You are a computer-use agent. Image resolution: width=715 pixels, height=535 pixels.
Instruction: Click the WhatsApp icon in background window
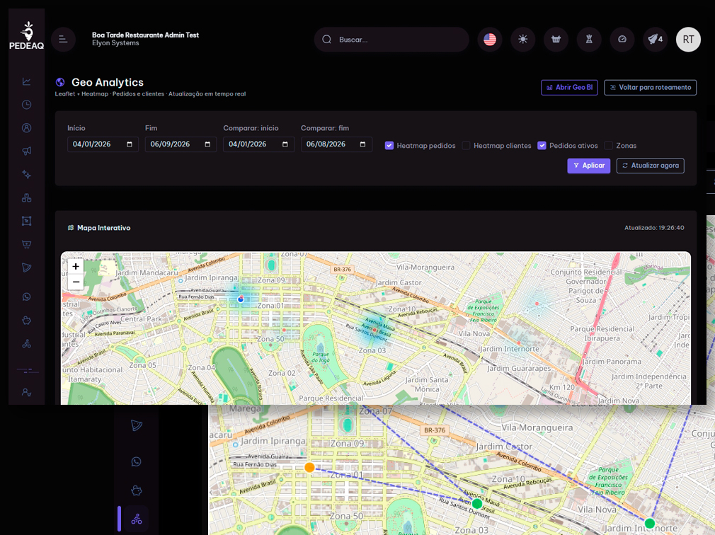[x=137, y=461]
